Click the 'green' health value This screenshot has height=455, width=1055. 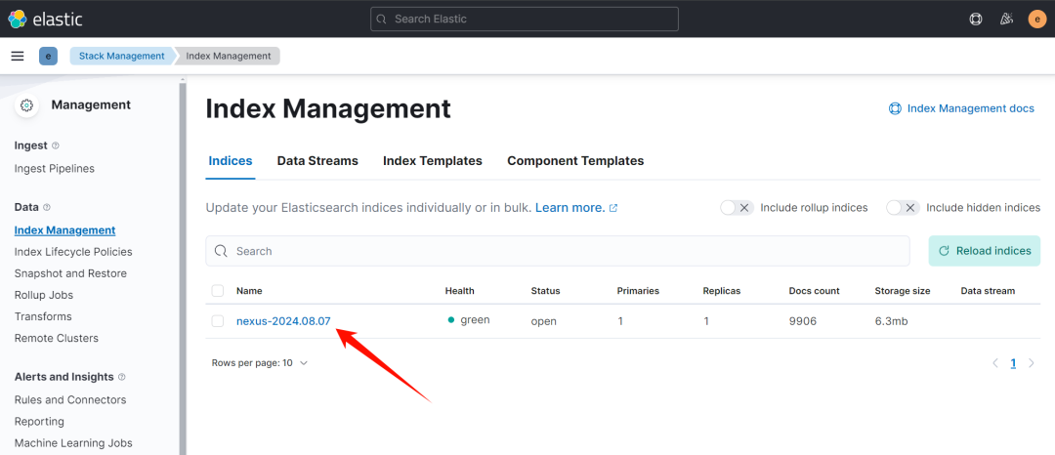475,320
